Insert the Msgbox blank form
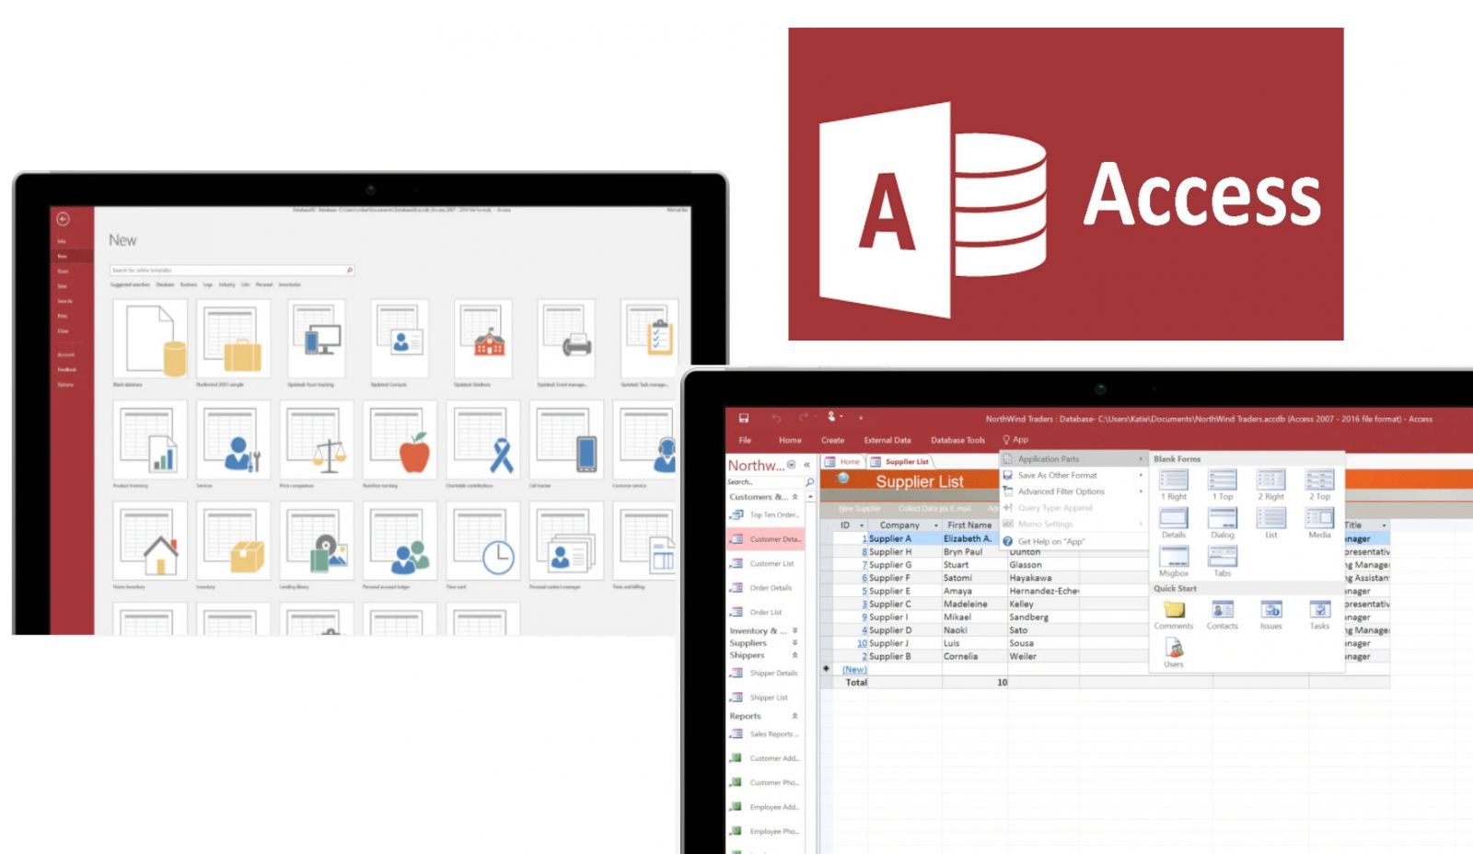 [x=1174, y=561]
